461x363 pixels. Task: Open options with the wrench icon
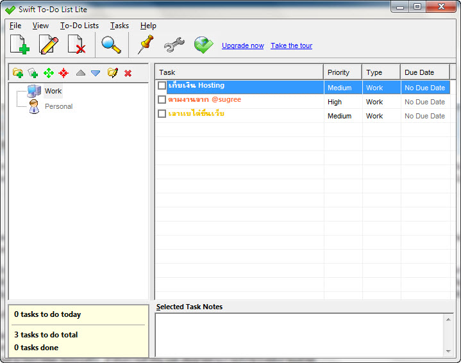pyautogui.click(x=174, y=45)
